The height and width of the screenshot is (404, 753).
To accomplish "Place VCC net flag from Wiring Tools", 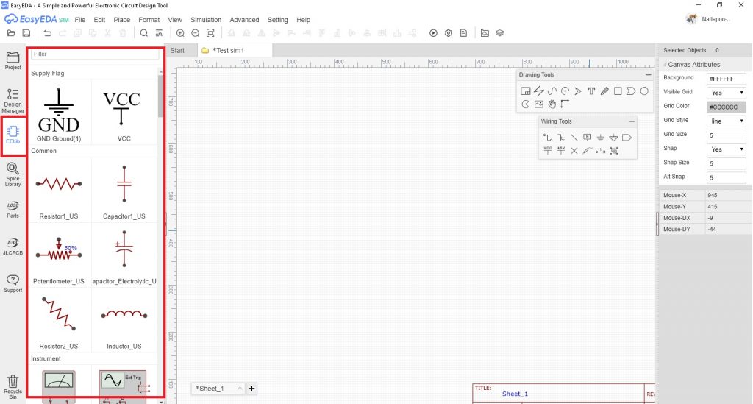I will click(x=547, y=150).
